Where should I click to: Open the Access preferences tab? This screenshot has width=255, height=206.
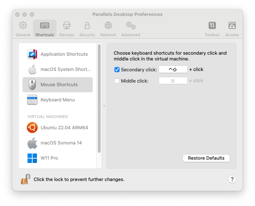pyautogui.click(x=232, y=29)
